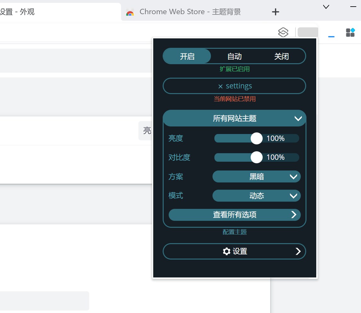Open the 模式 dropdown showing 动态
Image resolution: width=361 pixels, height=313 pixels.
pyautogui.click(x=256, y=196)
